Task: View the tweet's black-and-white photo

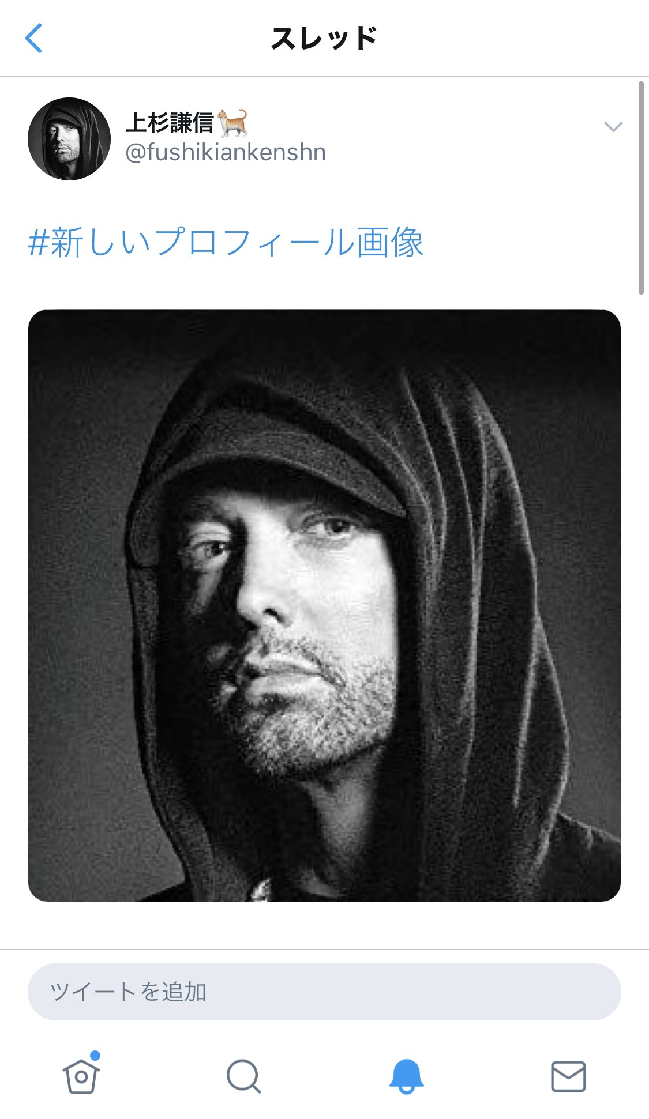Action: tap(324, 605)
